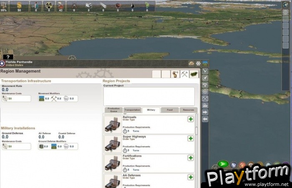Click the steel beam resource icon
Viewport: 292px width, 188px height.
(103, 5)
